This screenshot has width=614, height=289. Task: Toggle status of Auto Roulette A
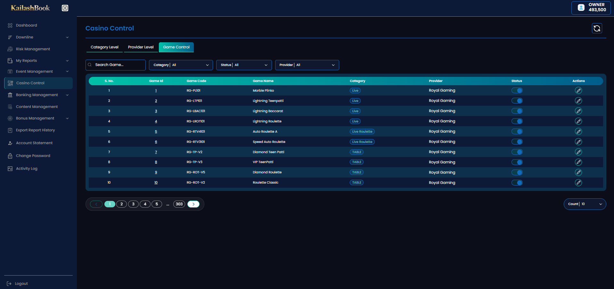tap(517, 131)
